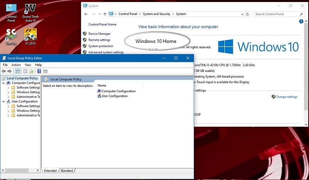Screen dimensions: 309x180
Task: Open Advanced system settings link
Action: coord(106,52)
